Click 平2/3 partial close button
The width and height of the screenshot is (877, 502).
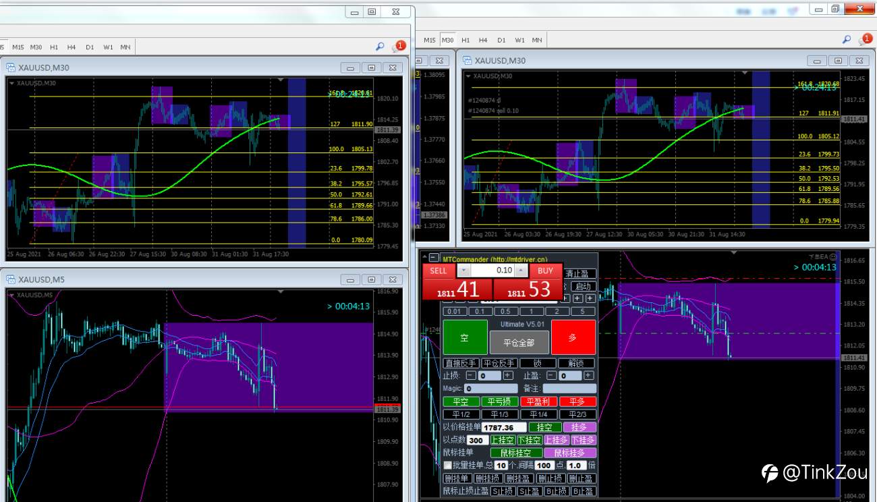(577, 414)
